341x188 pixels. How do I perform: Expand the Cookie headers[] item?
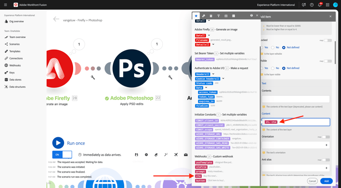point(223,79)
